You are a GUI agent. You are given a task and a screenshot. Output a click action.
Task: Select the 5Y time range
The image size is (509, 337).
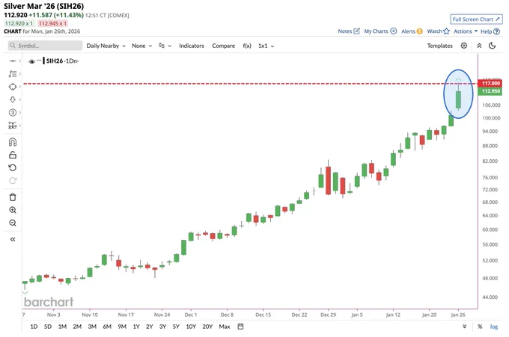coord(176,327)
